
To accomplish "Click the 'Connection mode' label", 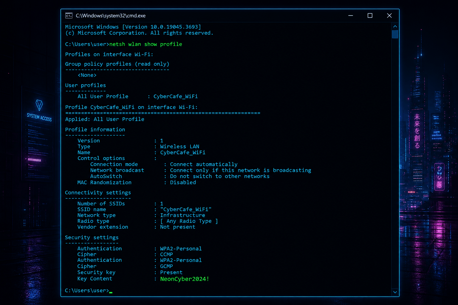I will tap(114, 164).
